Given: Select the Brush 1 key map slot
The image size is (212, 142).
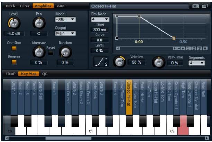Looking at the screenshot, I should click(x=14, y=97).
